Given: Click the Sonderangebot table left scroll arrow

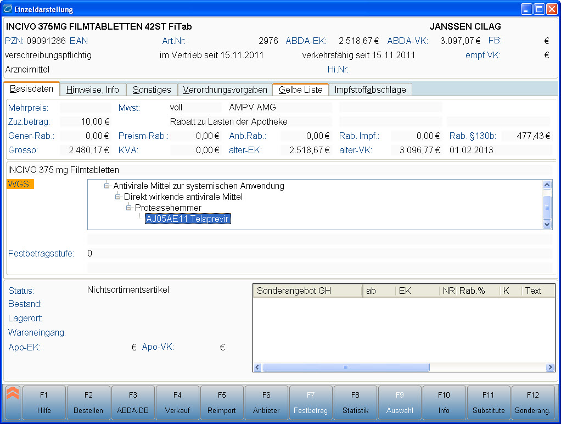Looking at the screenshot, I should click(257, 367).
